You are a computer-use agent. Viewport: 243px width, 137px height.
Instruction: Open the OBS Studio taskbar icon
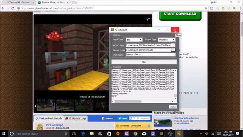click(x=170, y=134)
